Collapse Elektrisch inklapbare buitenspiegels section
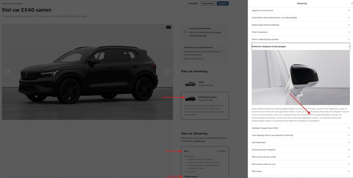Image resolution: width=353 pixels, height=178 pixels. point(301,47)
